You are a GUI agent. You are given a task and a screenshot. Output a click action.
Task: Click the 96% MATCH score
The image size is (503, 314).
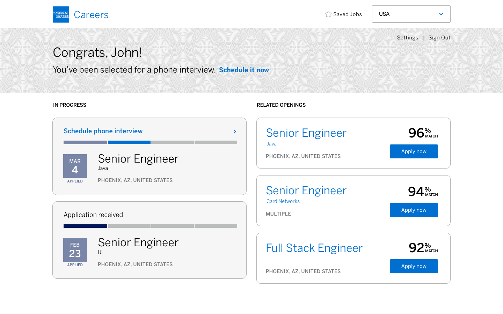[x=423, y=133]
